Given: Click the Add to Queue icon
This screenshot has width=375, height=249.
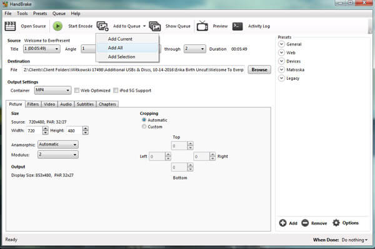Looking at the screenshot, I should click(x=102, y=26).
